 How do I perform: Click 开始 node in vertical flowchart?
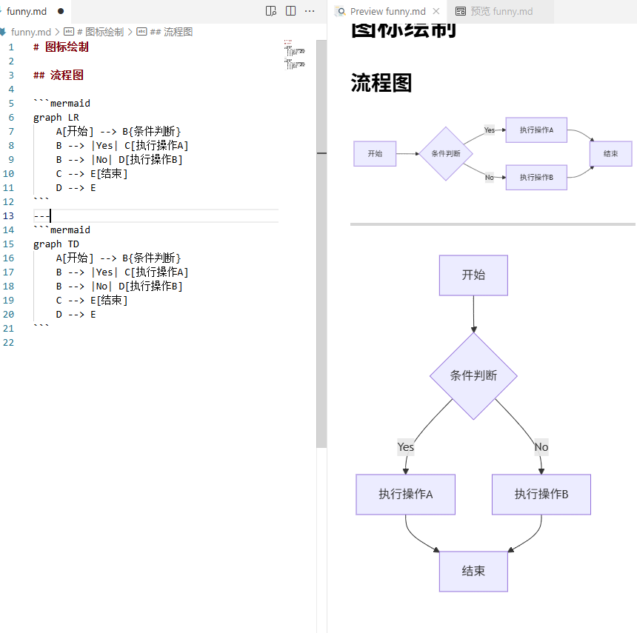click(473, 275)
